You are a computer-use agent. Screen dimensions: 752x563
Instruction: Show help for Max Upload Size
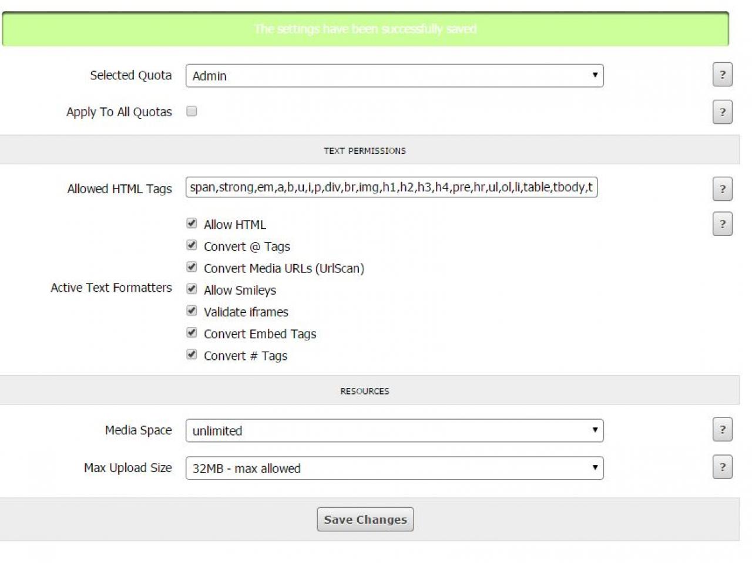(722, 467)
